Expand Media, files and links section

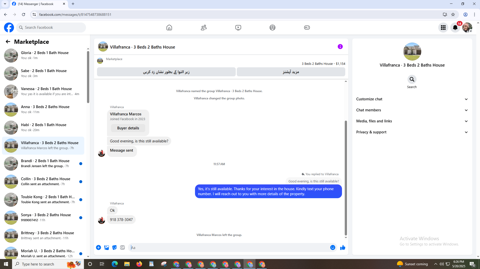point(412,121)
